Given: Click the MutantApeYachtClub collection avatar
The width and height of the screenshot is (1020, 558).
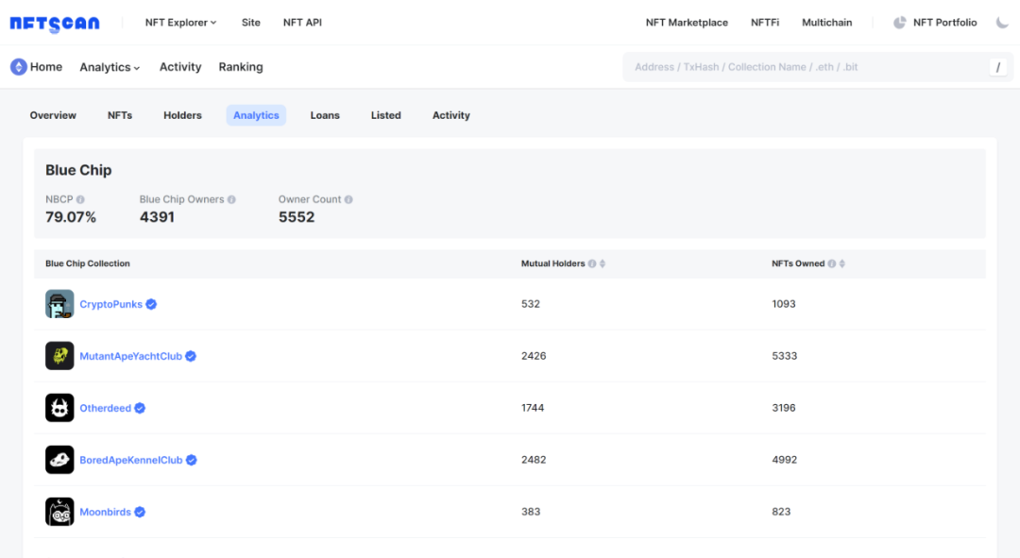Looking at the screenshot, I should tap(59, 356).
